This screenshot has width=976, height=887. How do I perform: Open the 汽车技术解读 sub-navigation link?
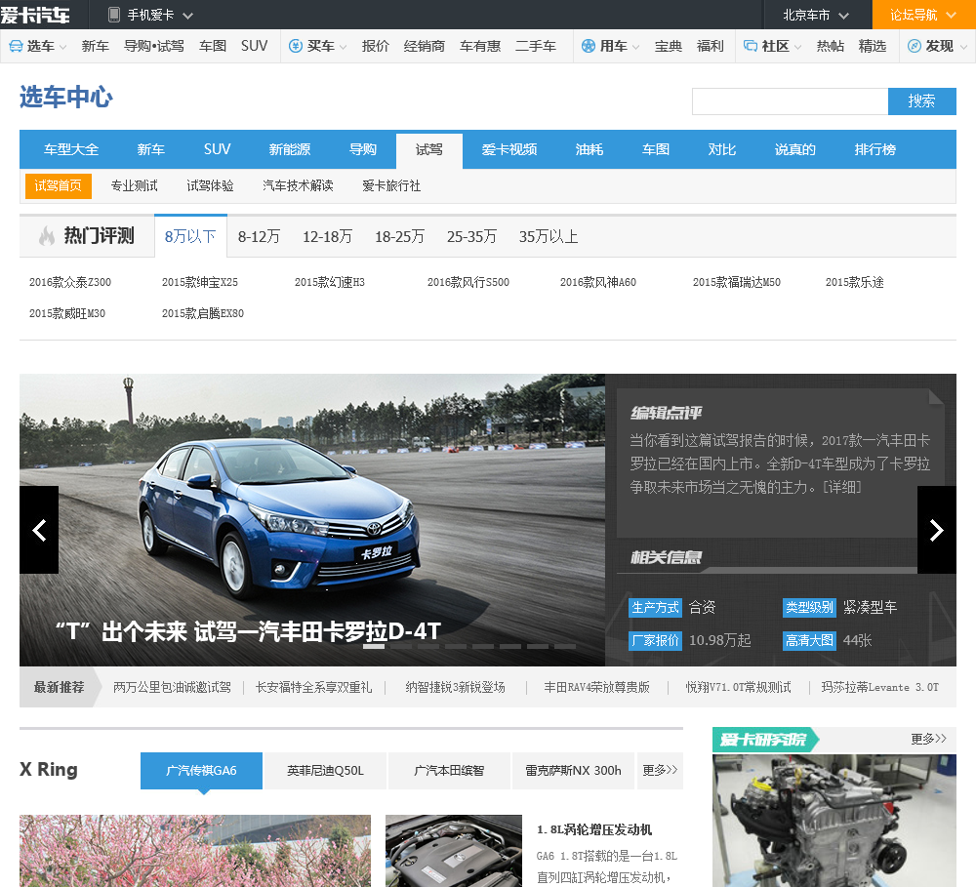click(298, 186)
